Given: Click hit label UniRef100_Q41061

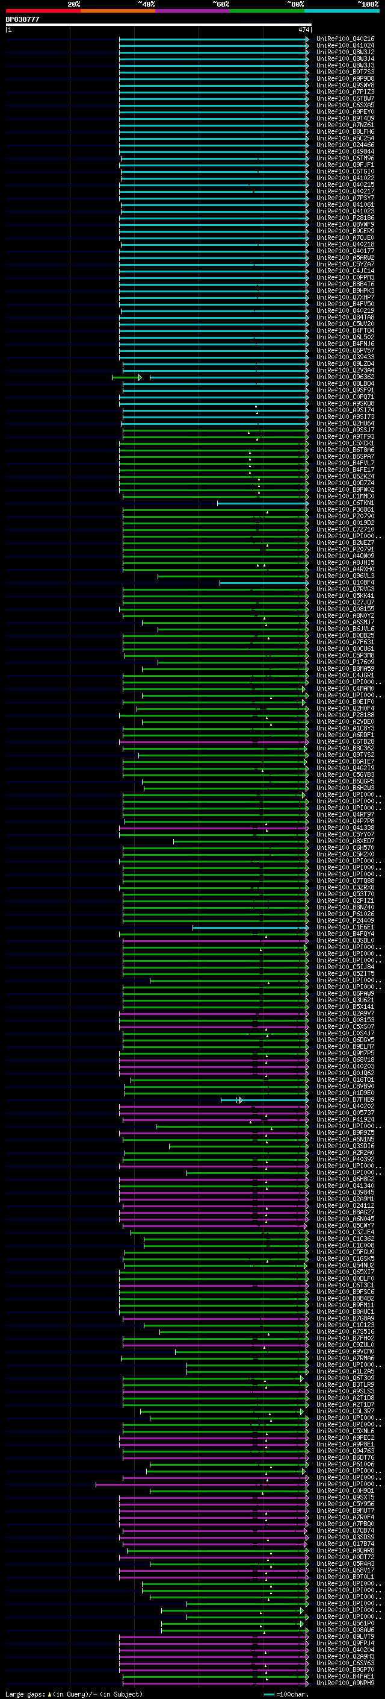Looking at the screenshot, I should (x=345, y=205).
